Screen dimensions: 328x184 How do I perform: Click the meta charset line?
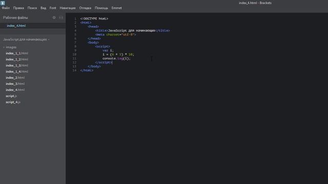coord(116,35)
